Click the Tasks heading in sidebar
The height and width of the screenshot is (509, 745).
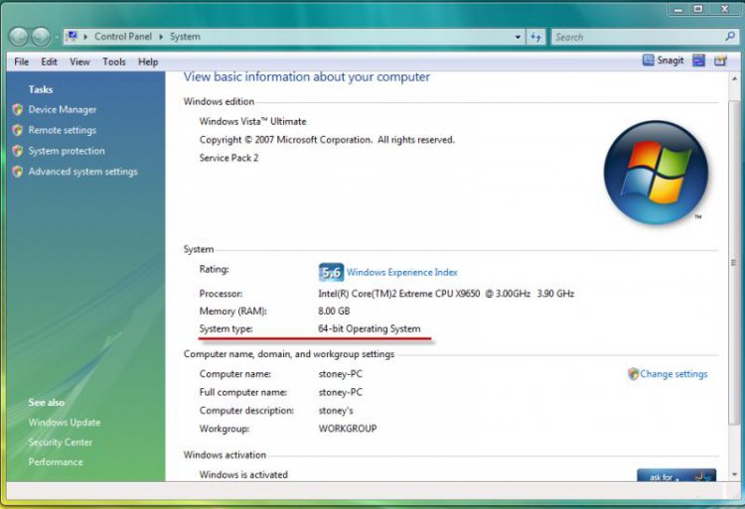[41, 89]
